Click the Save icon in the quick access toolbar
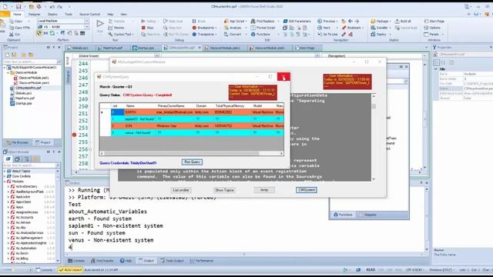The image size is (493, 277). (x=18, y=7)
